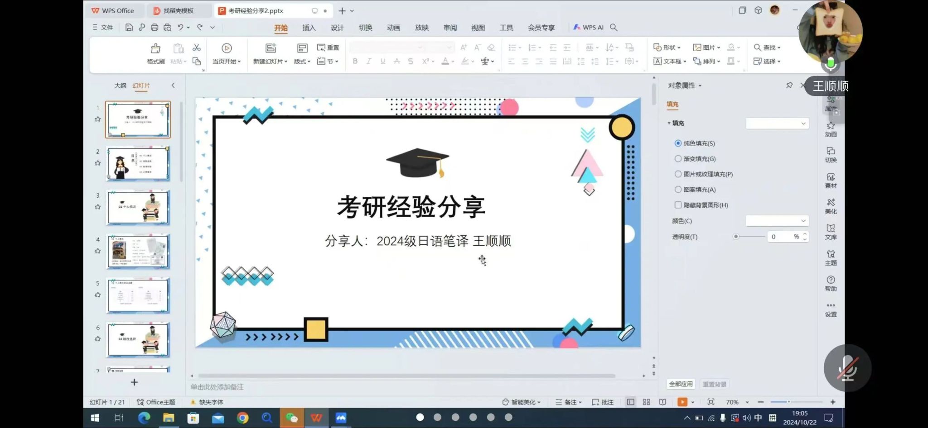
Task: Expand the 版式 layout dropdown
Action: (x=302, y=61)
